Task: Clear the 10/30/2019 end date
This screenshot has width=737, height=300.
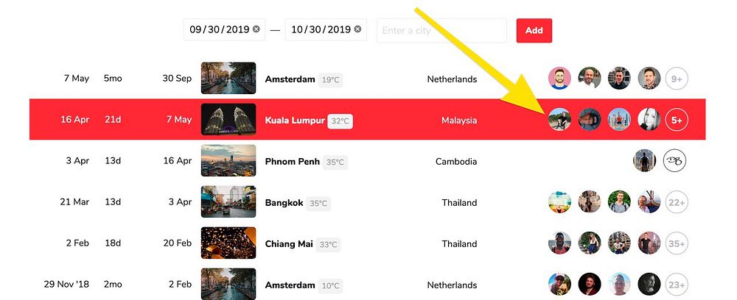Action: tap(357, 29)
